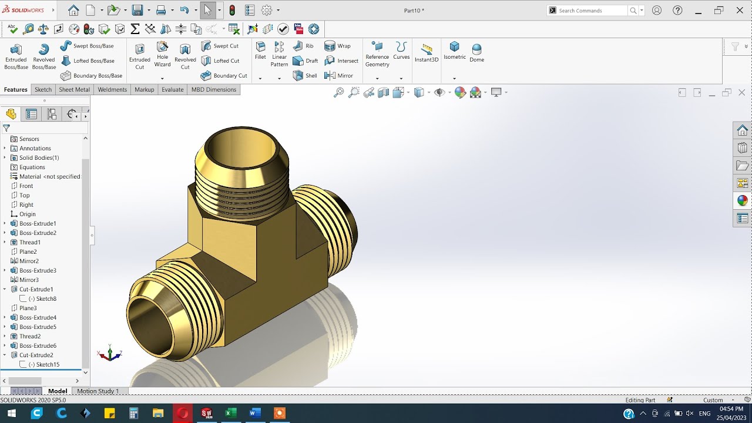
Task: Open the MBD Dimensions tab
Action: click(x=214, y=89)
